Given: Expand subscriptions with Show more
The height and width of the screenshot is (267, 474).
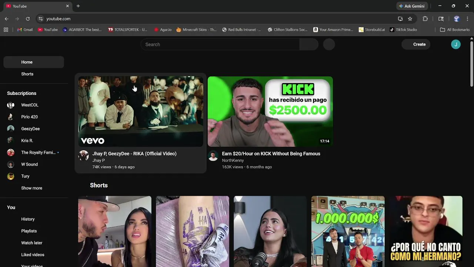Looking at the screenshot, I should pos(34,188).
